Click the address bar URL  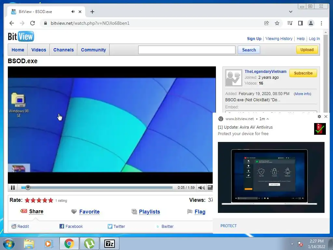[90, 23]
